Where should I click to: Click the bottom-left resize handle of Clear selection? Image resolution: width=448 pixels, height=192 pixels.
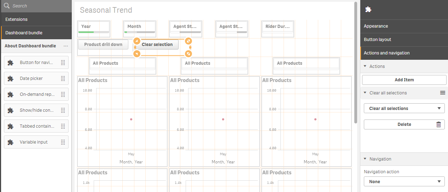(137, 54)
